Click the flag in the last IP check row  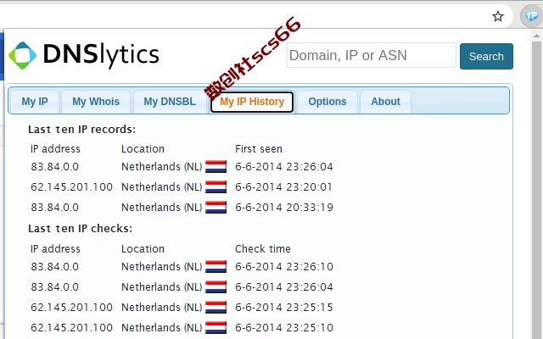pyautogui.click(x=216, y=328)
